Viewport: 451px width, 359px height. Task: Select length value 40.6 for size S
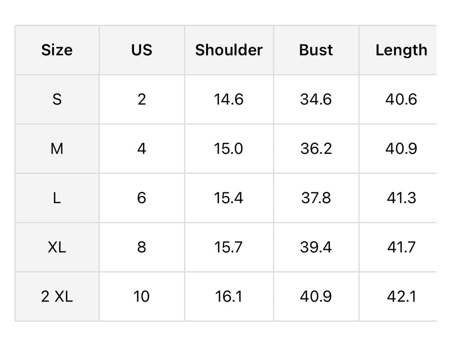(401, 99)
